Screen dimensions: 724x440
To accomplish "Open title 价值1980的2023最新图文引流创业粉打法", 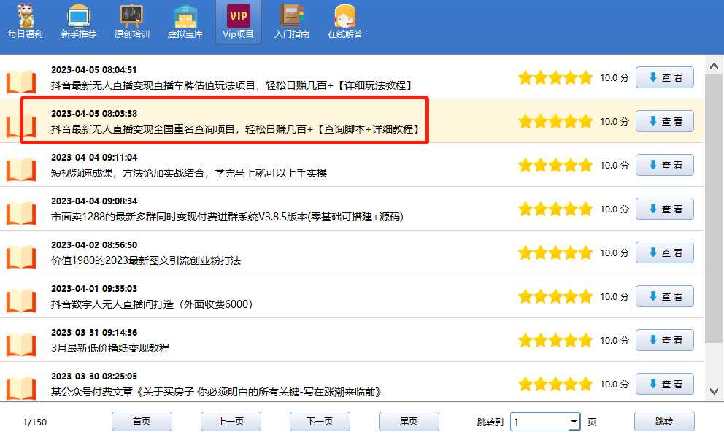I will point(146,260).
